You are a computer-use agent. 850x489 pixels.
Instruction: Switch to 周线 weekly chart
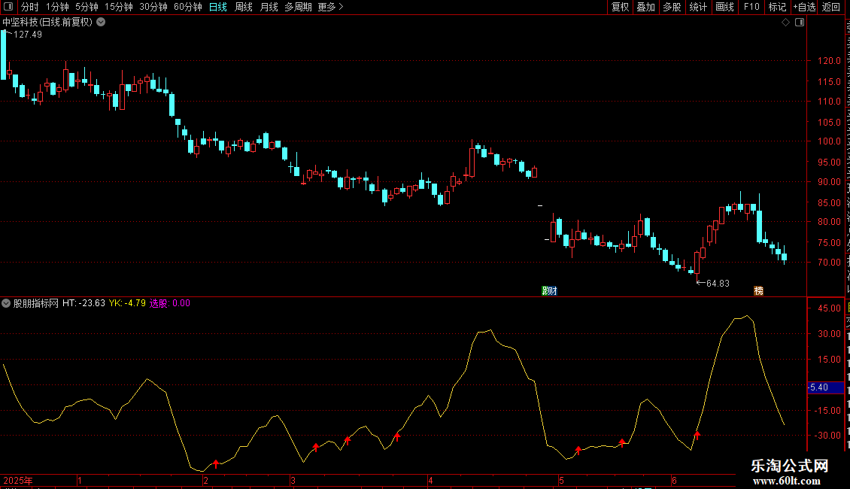[244, 7]
